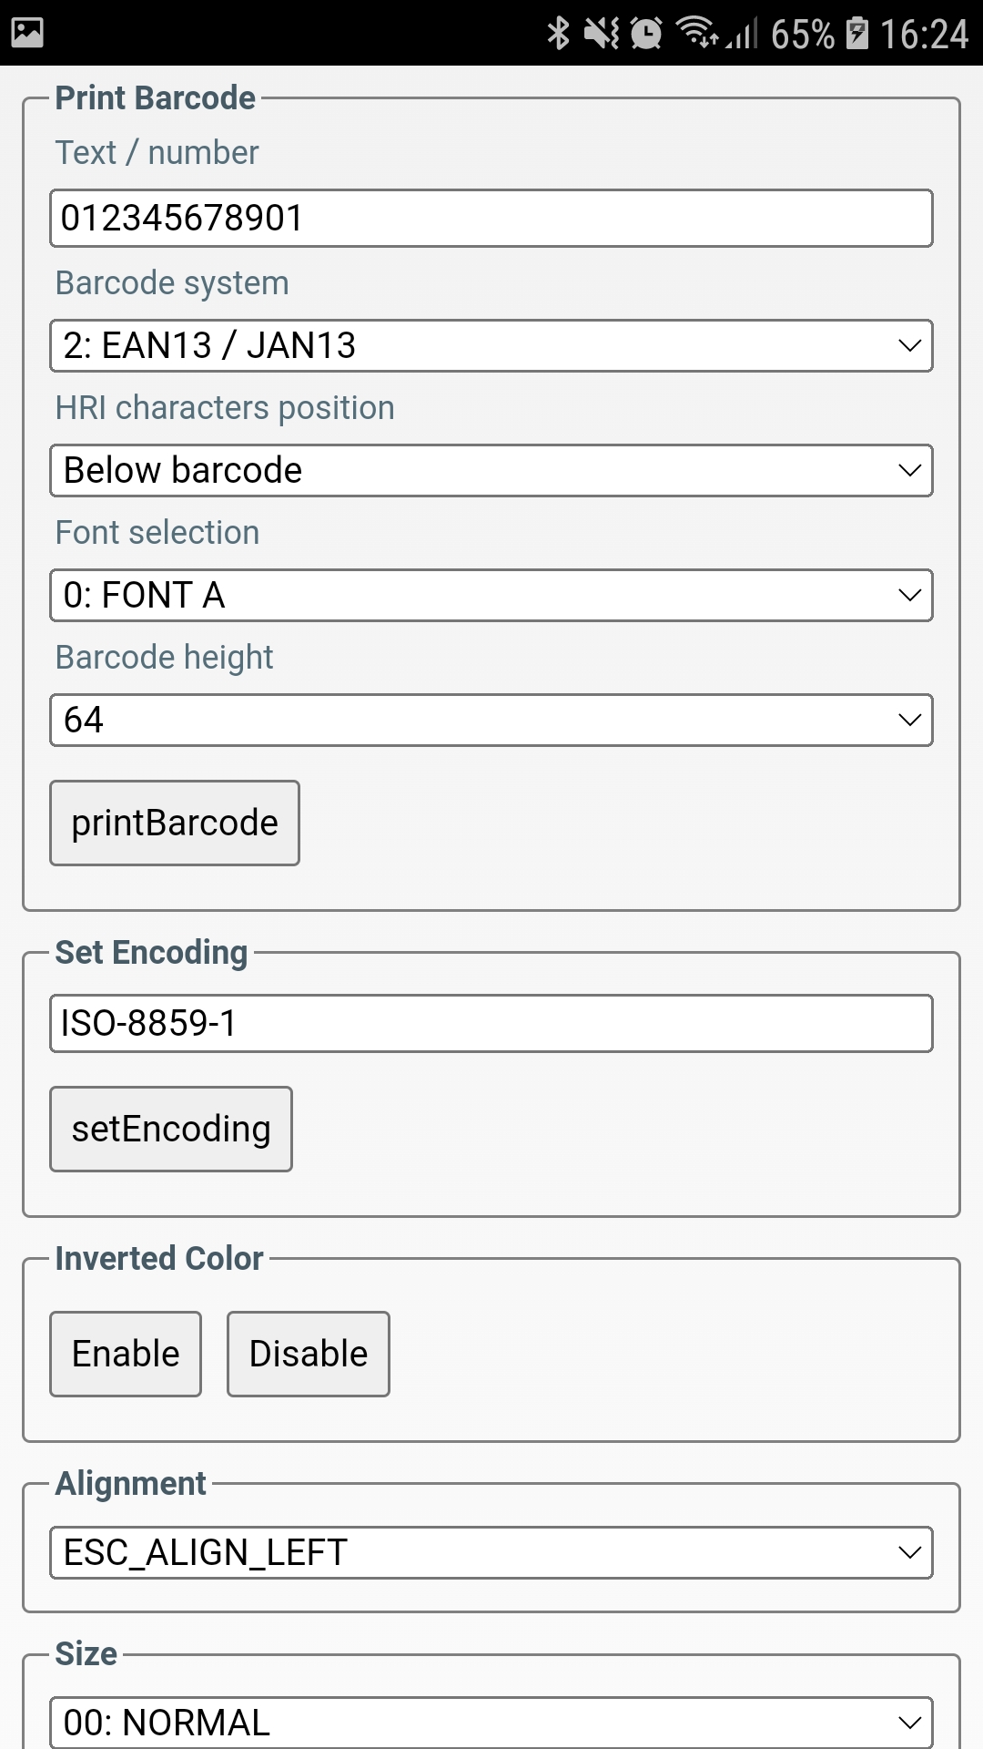Image resolution: width=983 pixels, height=1749 pixels.
Task: Open the ESC_ALIGN_LEFT alignment dropdown
Action: [491, 1552]
